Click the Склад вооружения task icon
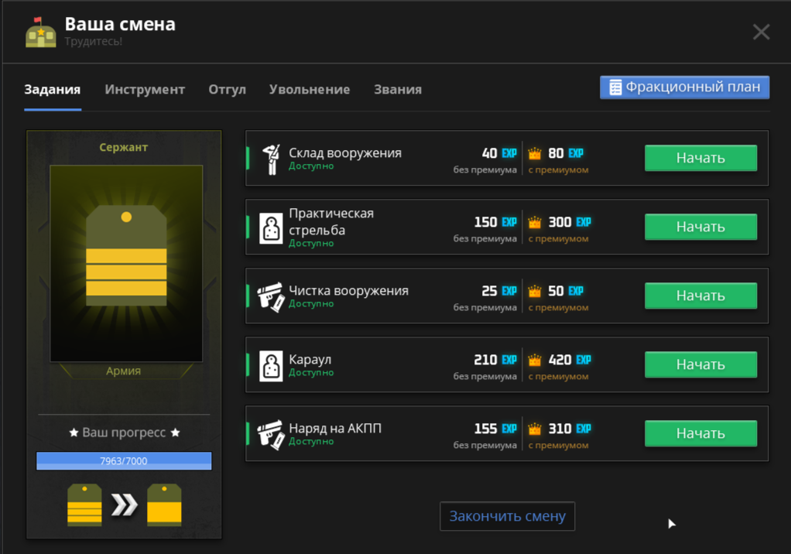Screen dimensions: 791x554 [x=270, y=159]
